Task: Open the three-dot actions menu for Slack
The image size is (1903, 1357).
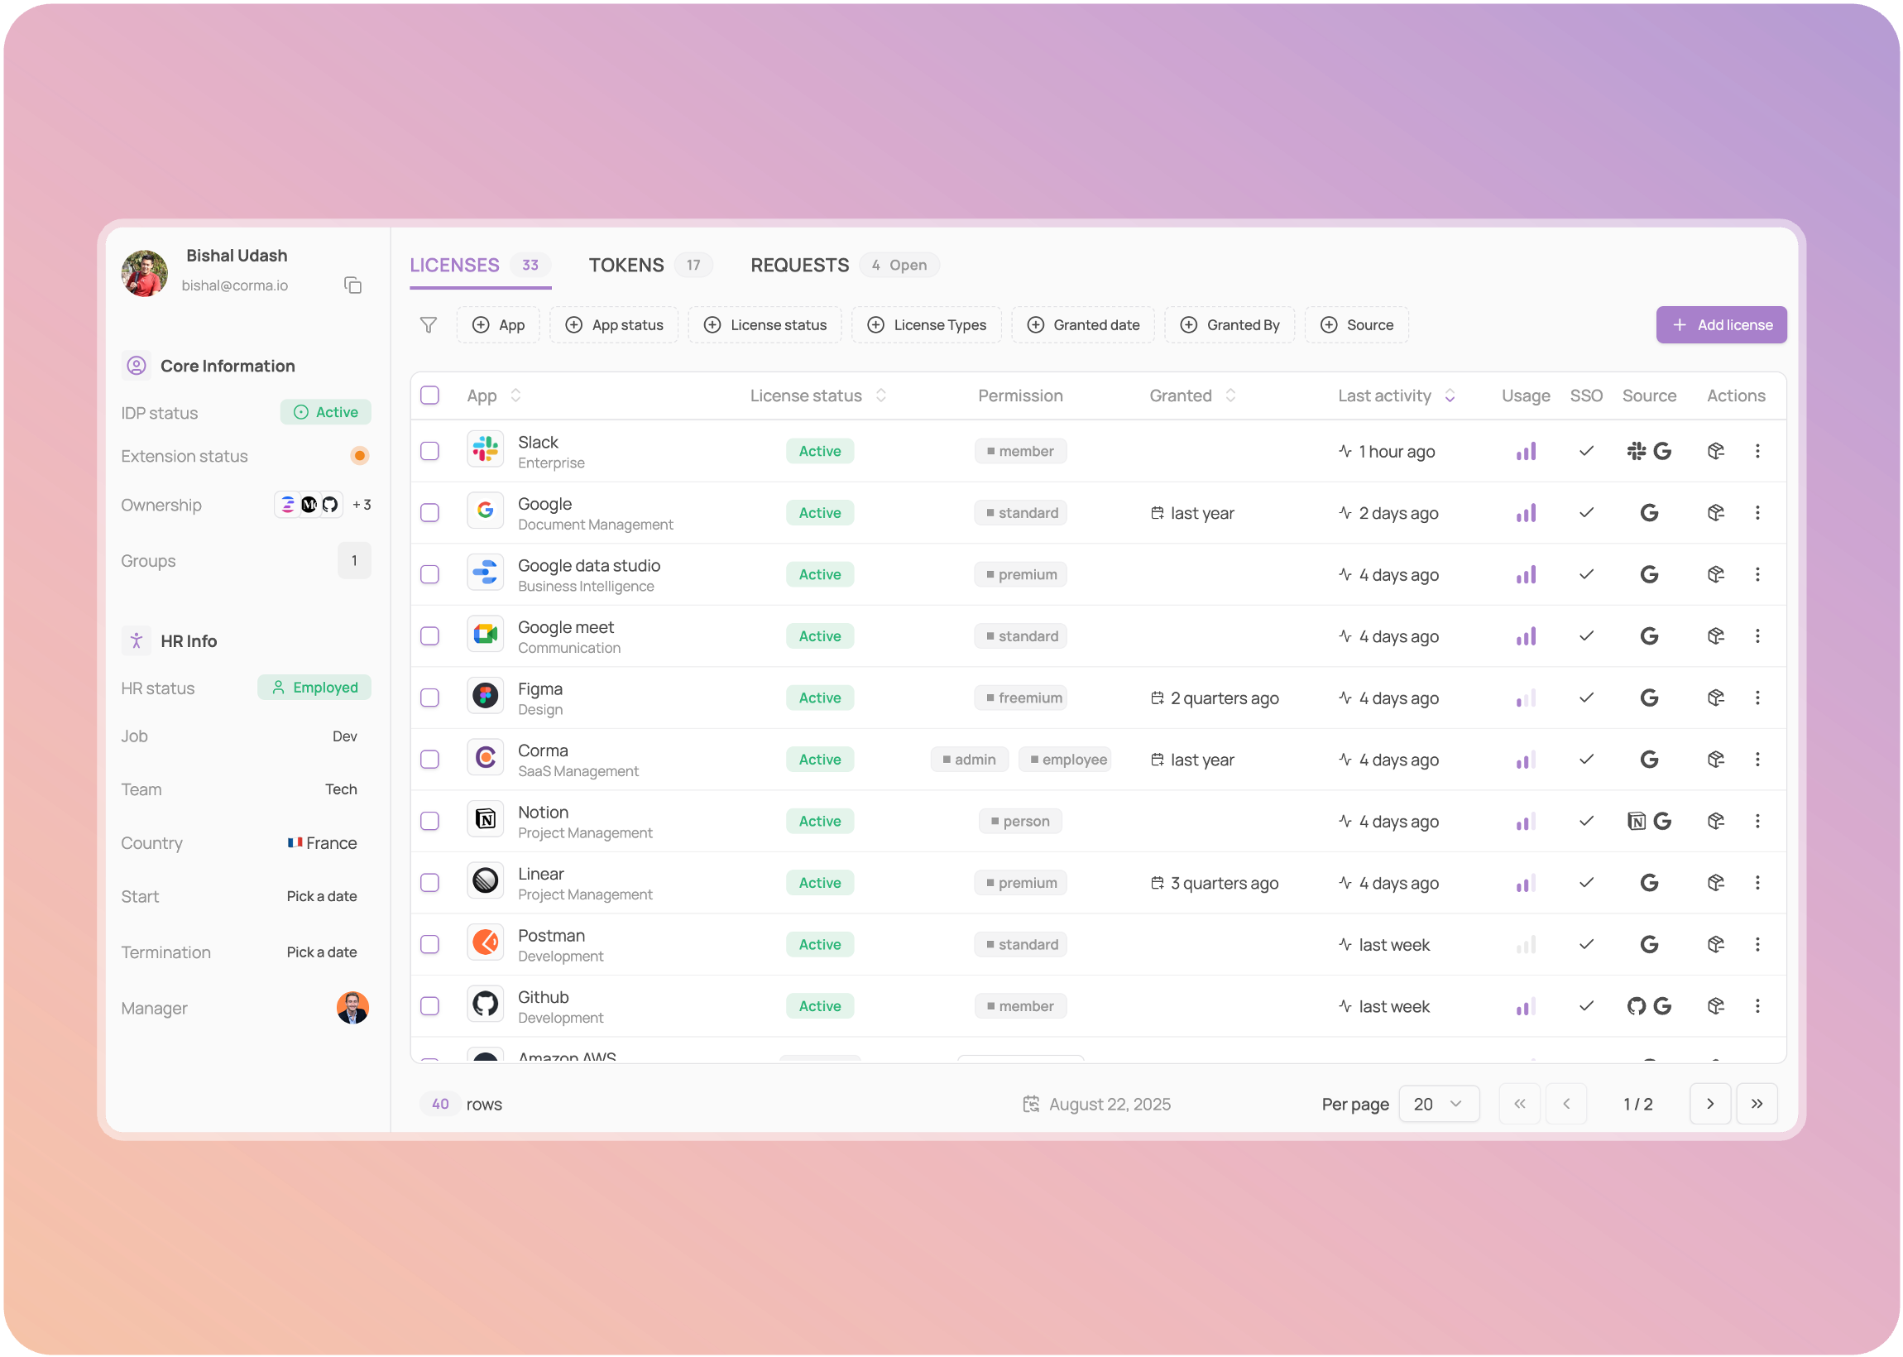Action: coord(1757,451)
